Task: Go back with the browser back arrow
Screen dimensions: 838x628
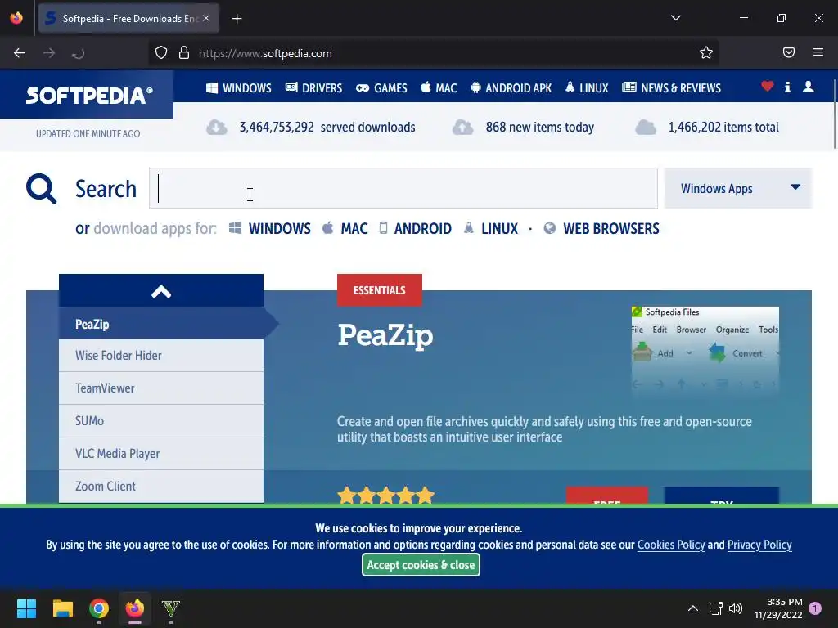Action: point(20,53)
